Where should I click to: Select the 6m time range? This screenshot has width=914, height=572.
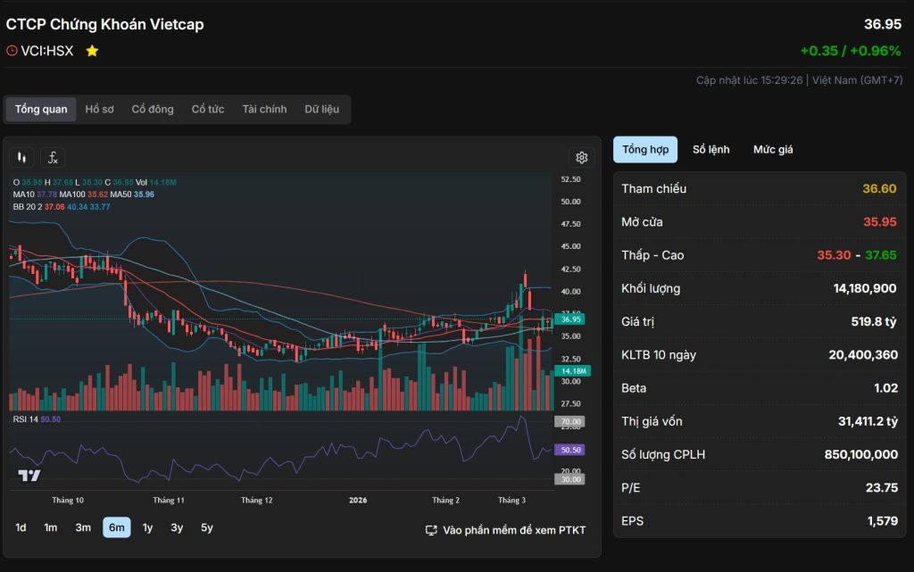(x=116, y=527)
